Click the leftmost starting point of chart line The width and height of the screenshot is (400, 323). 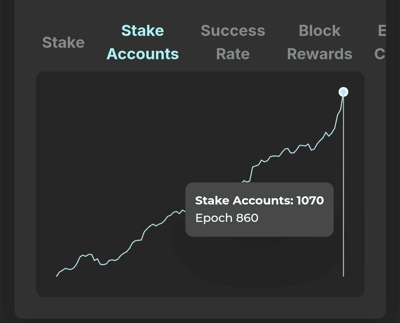57,276
